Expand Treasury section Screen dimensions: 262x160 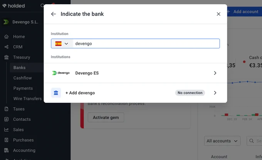pos(22,57)
